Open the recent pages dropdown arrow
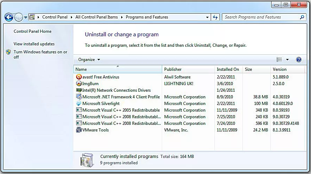The width and height of the screenshot is (311, 174). click(x=26, y=17)
